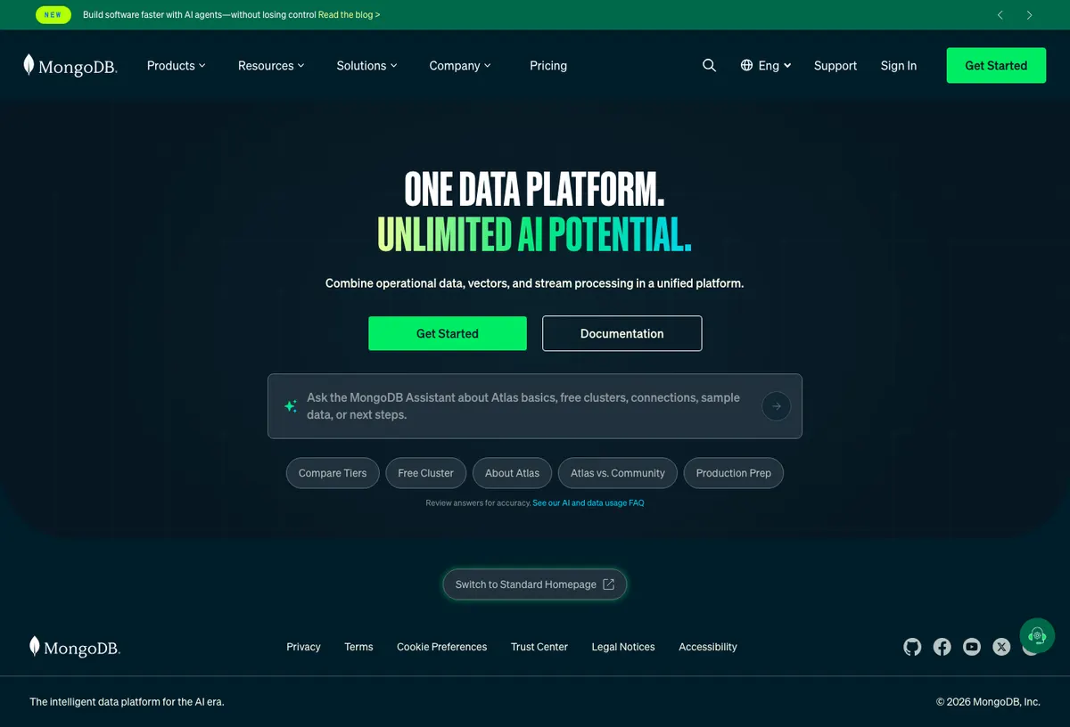1070x727 pixels.
Task: Click Sign In in the navbar
Action: pos(899,65)
